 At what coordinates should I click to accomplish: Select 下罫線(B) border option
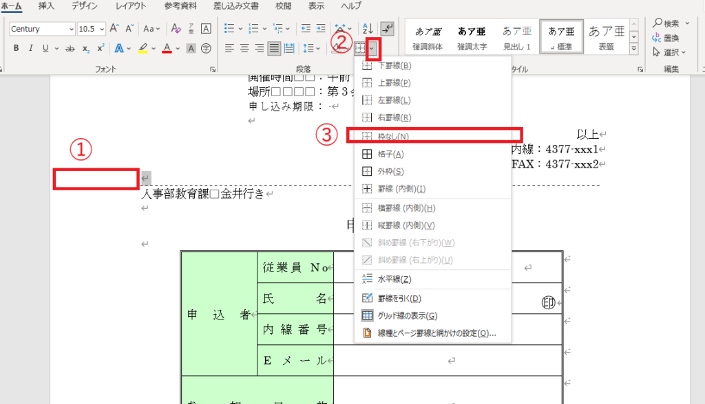433,65
